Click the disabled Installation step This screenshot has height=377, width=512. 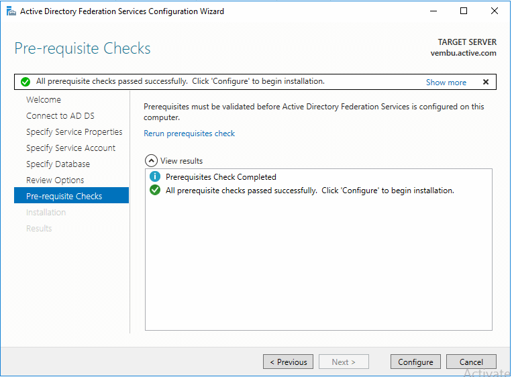coord(46,212)
